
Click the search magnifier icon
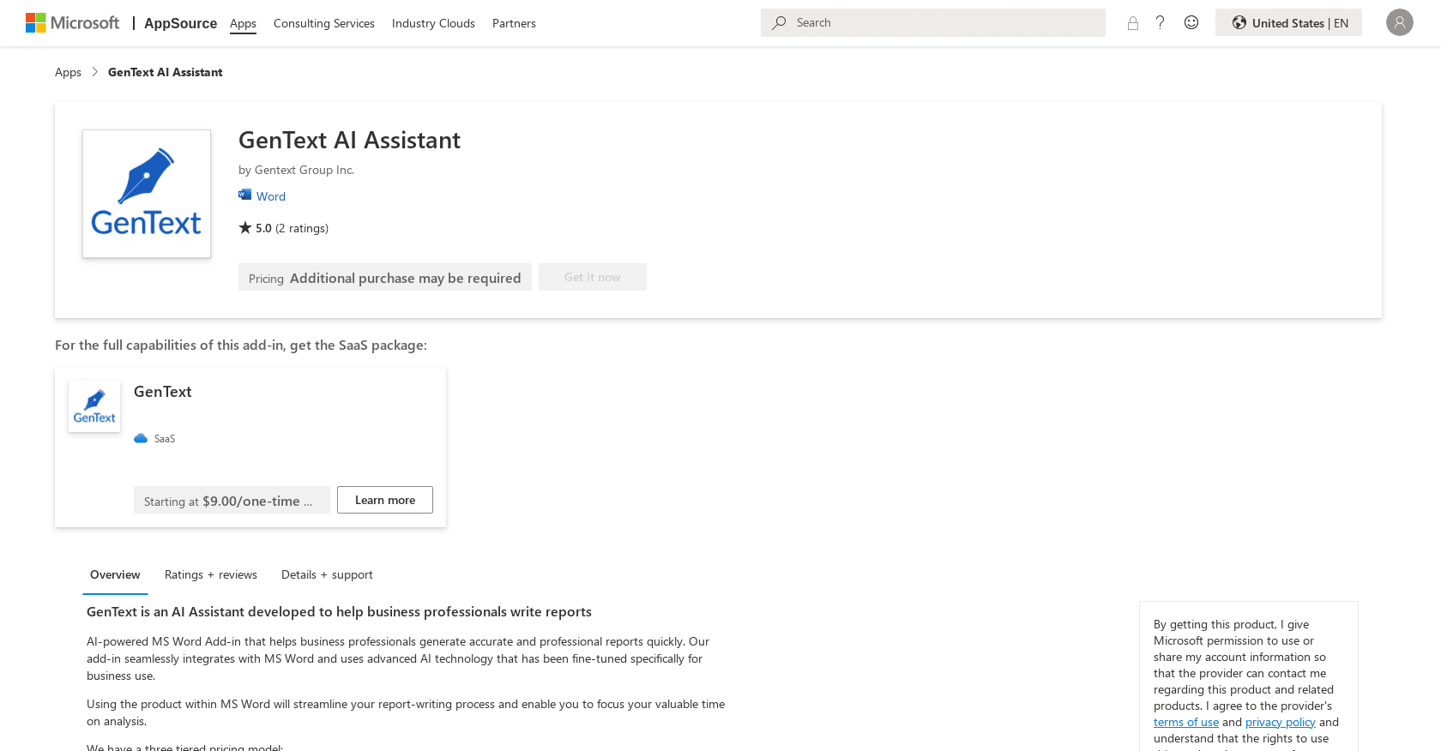click(x=778, y=22)
